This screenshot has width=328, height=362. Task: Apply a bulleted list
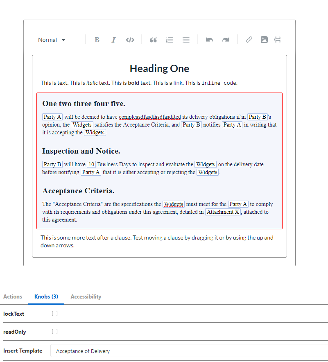(186, 40)
